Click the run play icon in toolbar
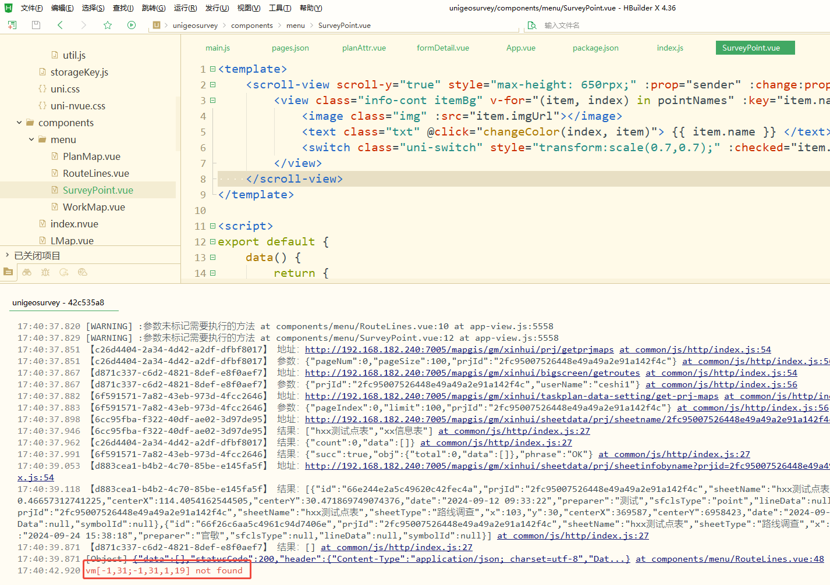 coord(132,25)
